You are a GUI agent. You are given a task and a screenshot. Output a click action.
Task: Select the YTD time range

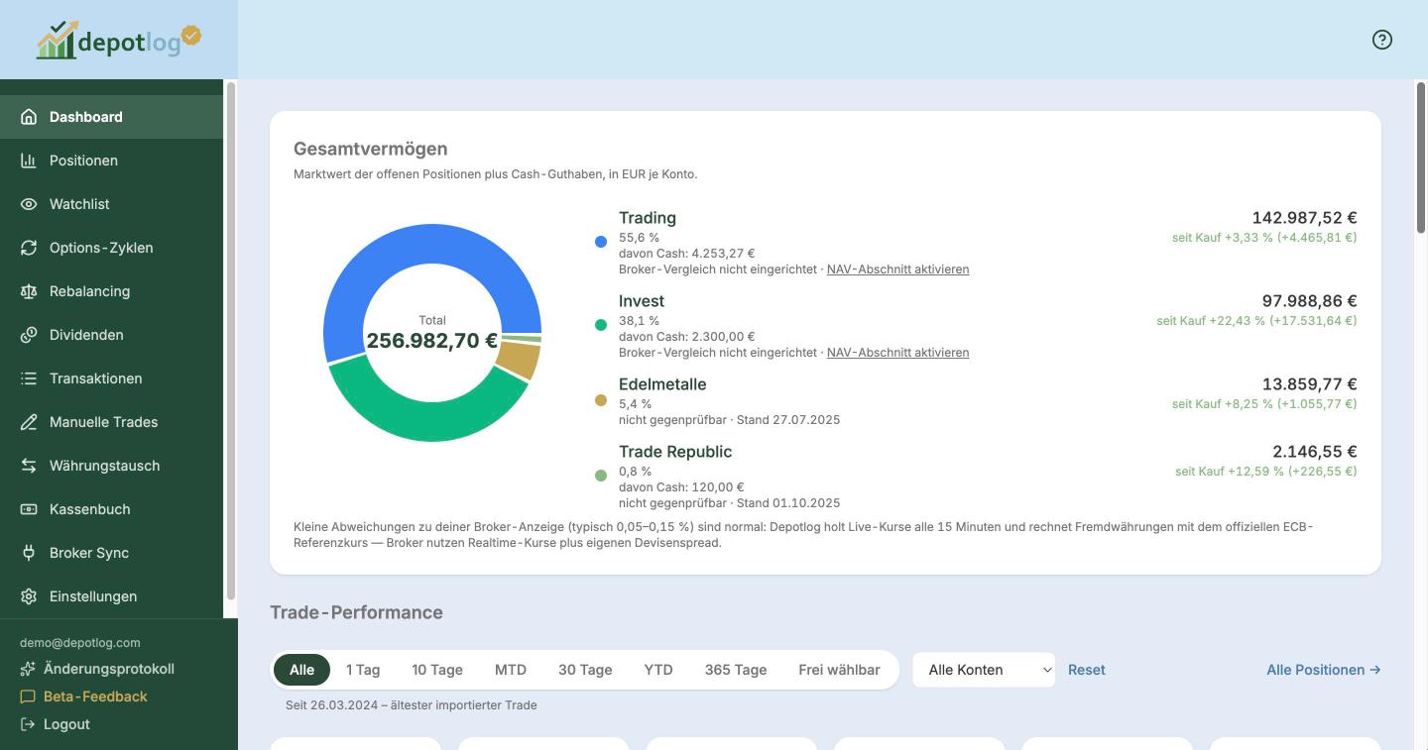[658, 670]
